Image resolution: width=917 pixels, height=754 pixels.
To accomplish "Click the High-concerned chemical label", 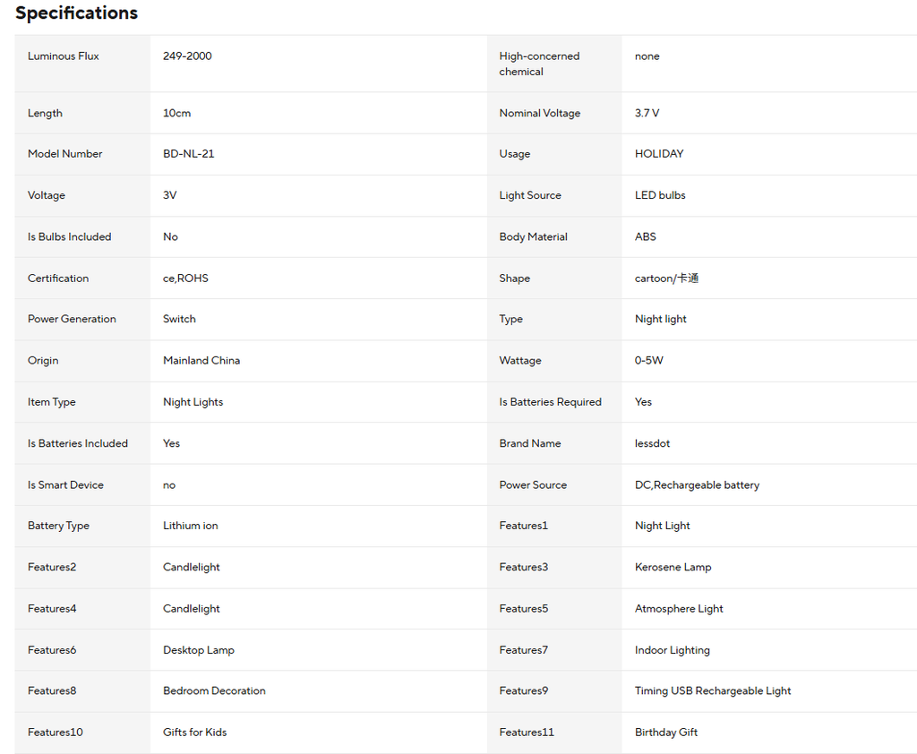I will pyautogui.click(x=539, y=64).
